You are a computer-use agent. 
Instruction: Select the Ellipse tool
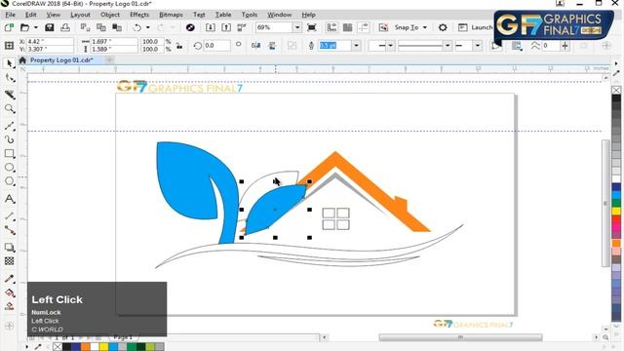tap(10, 168)
